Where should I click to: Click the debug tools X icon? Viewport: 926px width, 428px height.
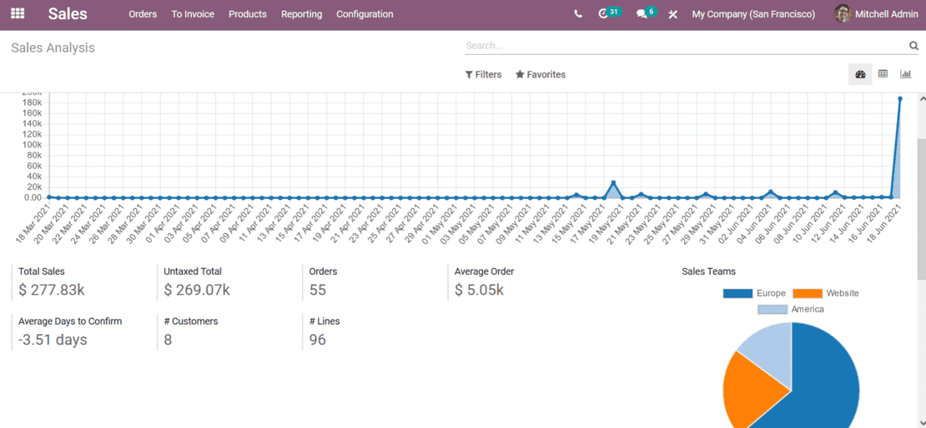point(673,14)
